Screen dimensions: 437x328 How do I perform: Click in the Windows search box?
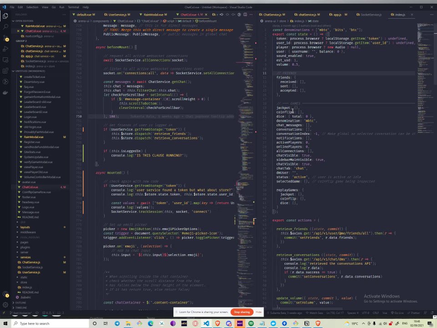pos(50,323)
